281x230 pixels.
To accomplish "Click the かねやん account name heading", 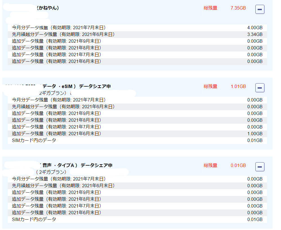I will click(48, 8).
